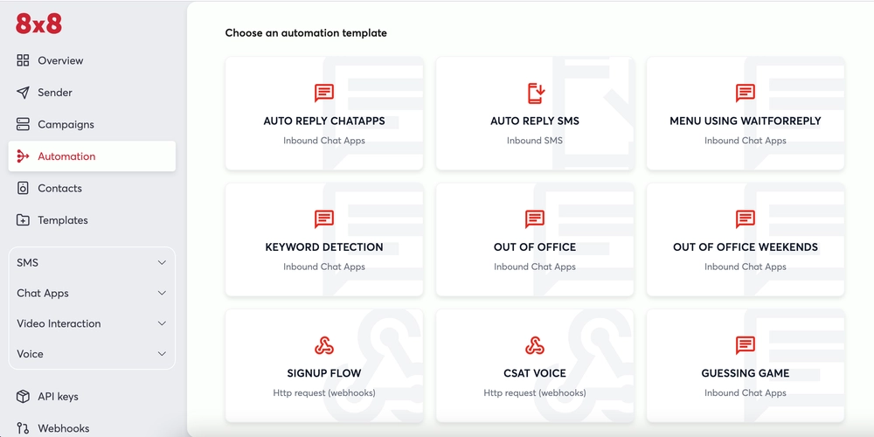Image resolution: width=874 pixels, height=437 pixels.
Task: Open the Automation menu item
Action: point(92,156)
